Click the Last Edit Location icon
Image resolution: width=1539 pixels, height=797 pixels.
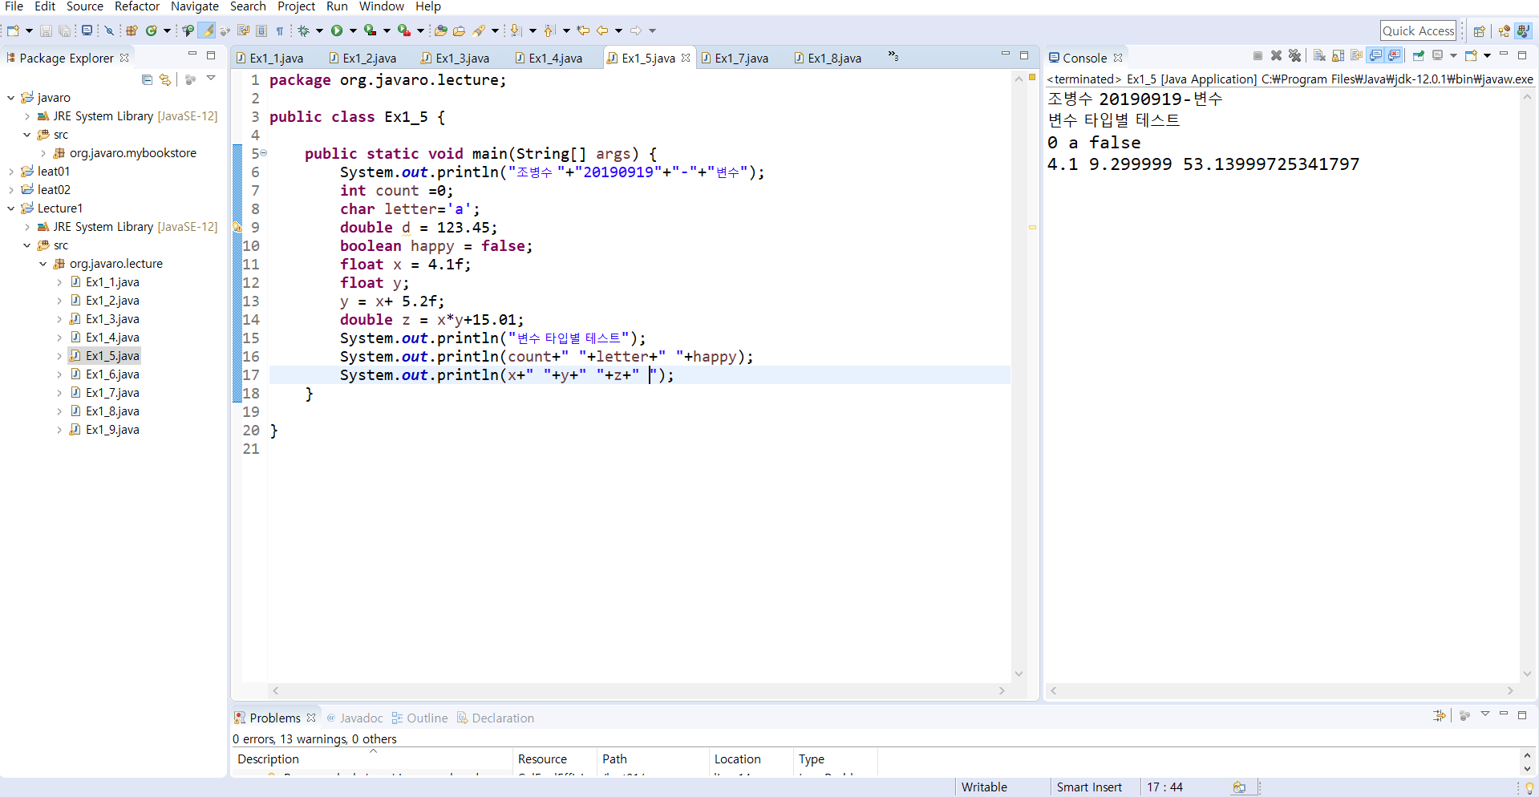pyautogui.click(x=583, y=30)
